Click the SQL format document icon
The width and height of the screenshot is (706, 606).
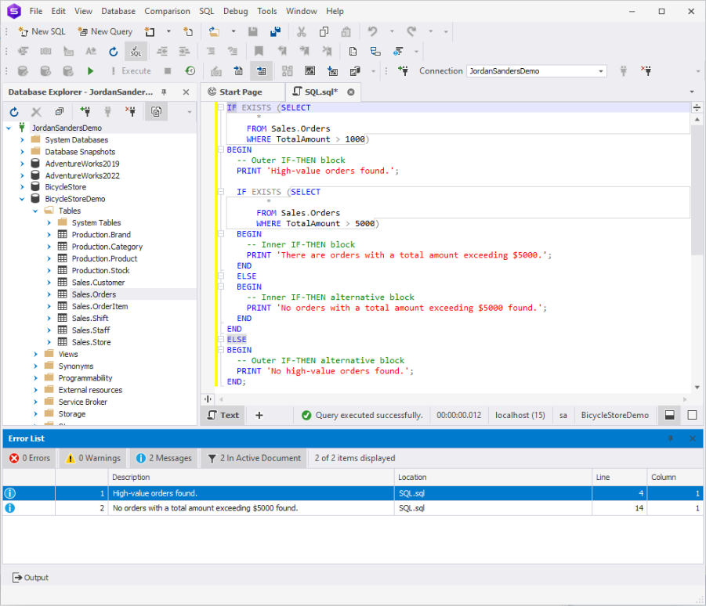point(136,52)
